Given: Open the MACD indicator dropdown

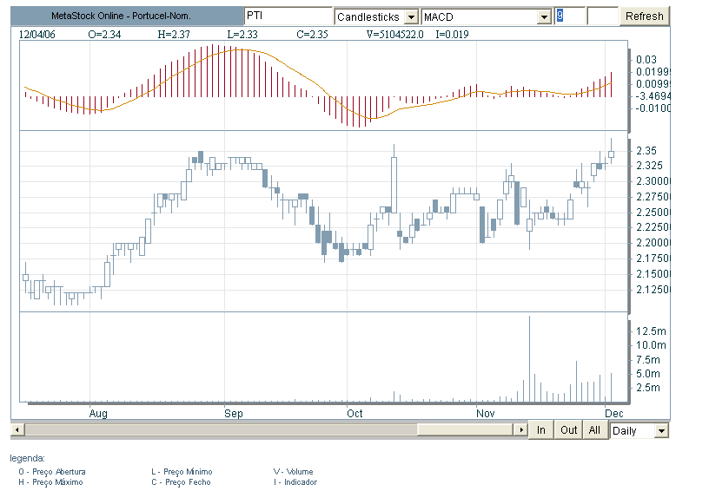Looking at the screenshot, I should [x=545, y=16].
